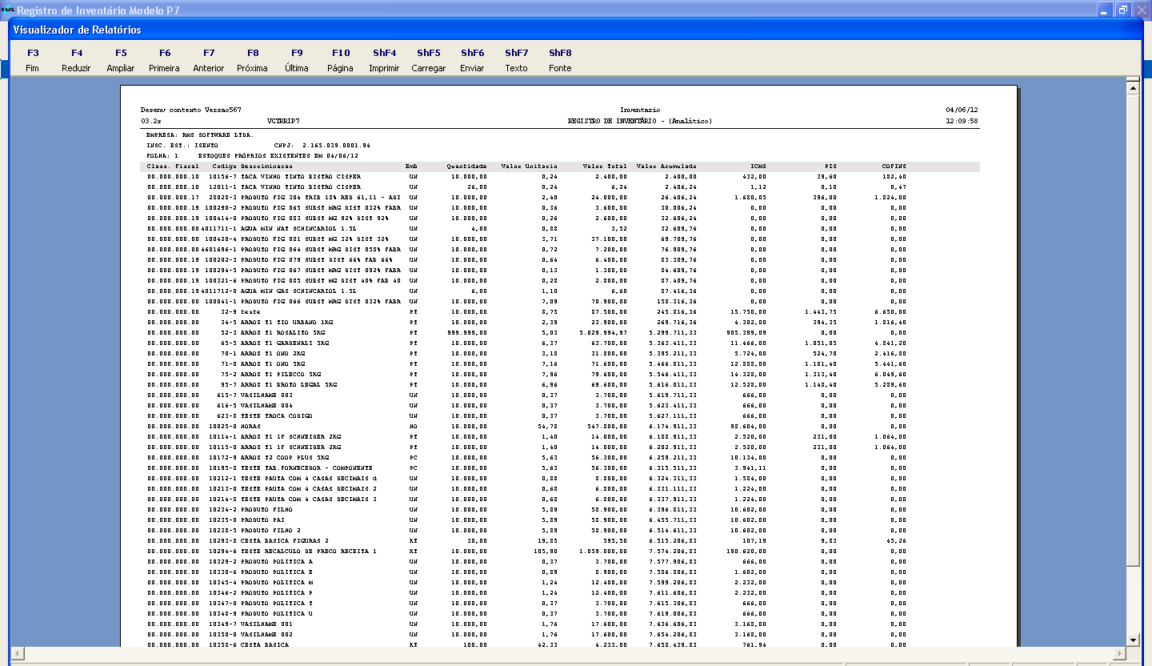The image size is (1152, 666).
Task: Click the Valor Acumulado column header
Action: pyautogui.click(x=666, y=166)
